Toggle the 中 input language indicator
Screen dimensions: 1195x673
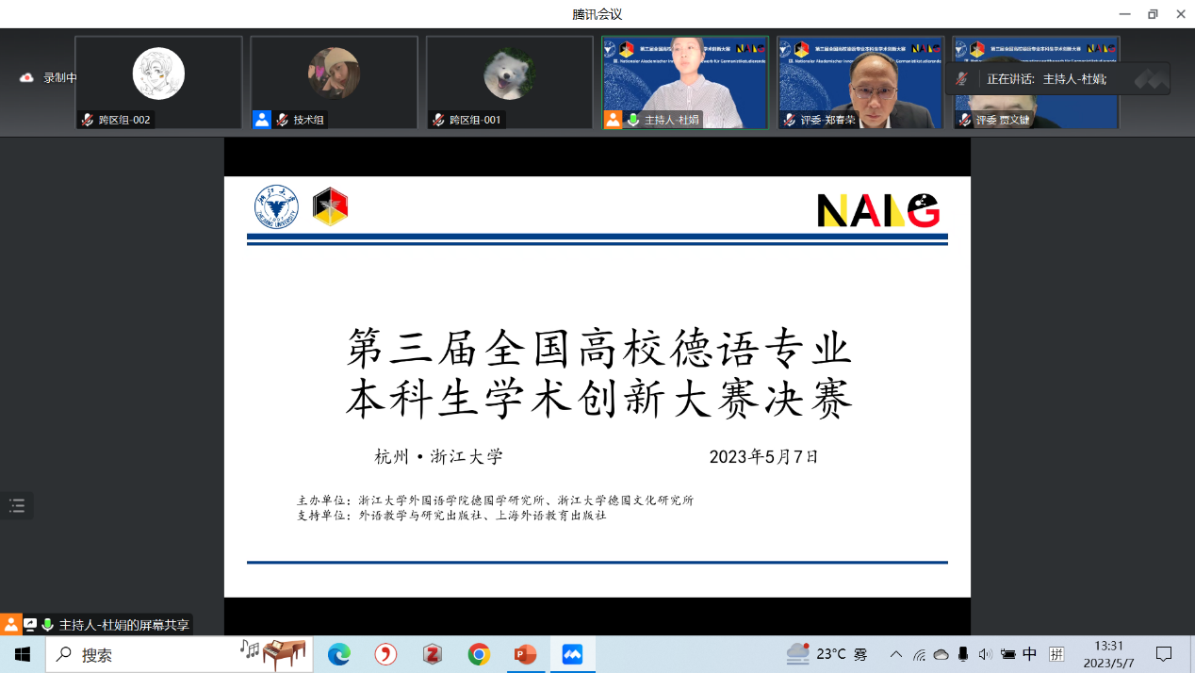(x=1030, y=654)
